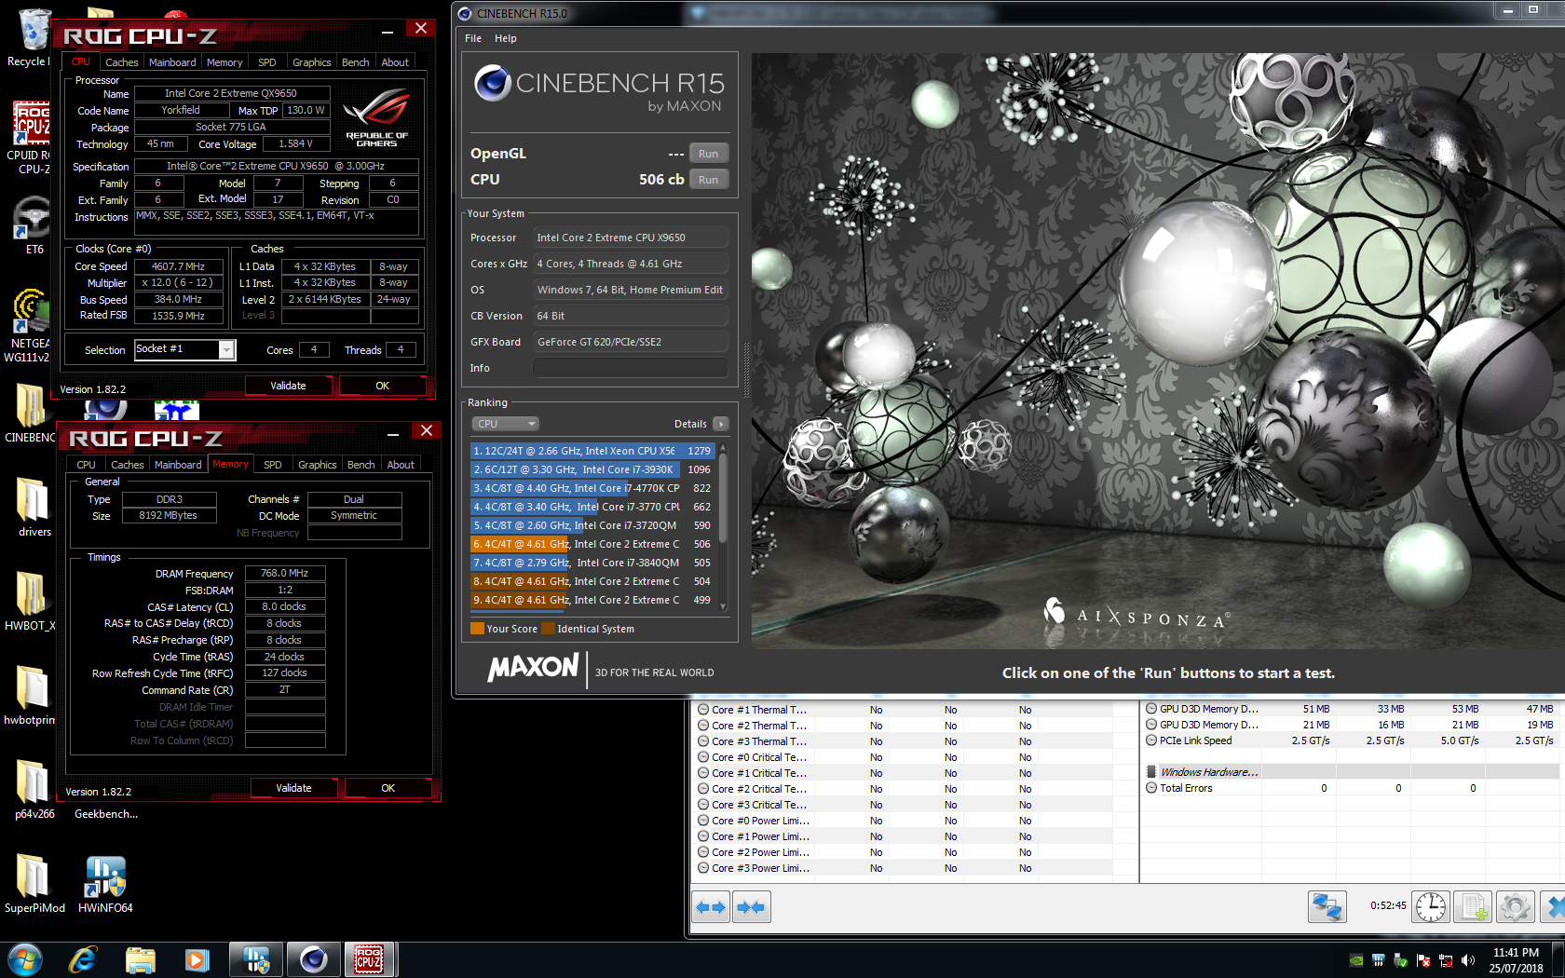Click the Total Errors sensor icon
This screenshot has height=978, width=1565.
coord(1151,788)
